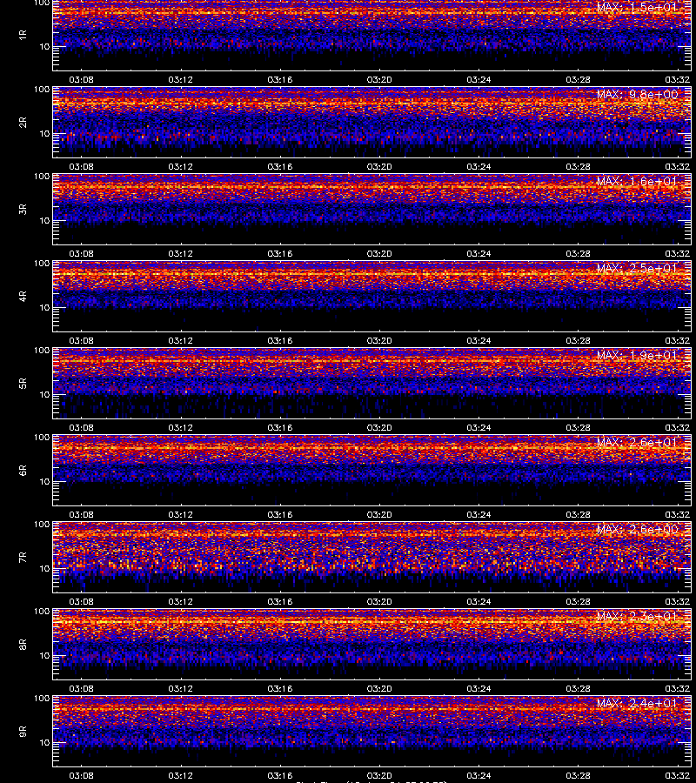Click the 100 y-axis label of 3R panel
The height and width of the screenshot is (783, 696).
click(42, 177)
